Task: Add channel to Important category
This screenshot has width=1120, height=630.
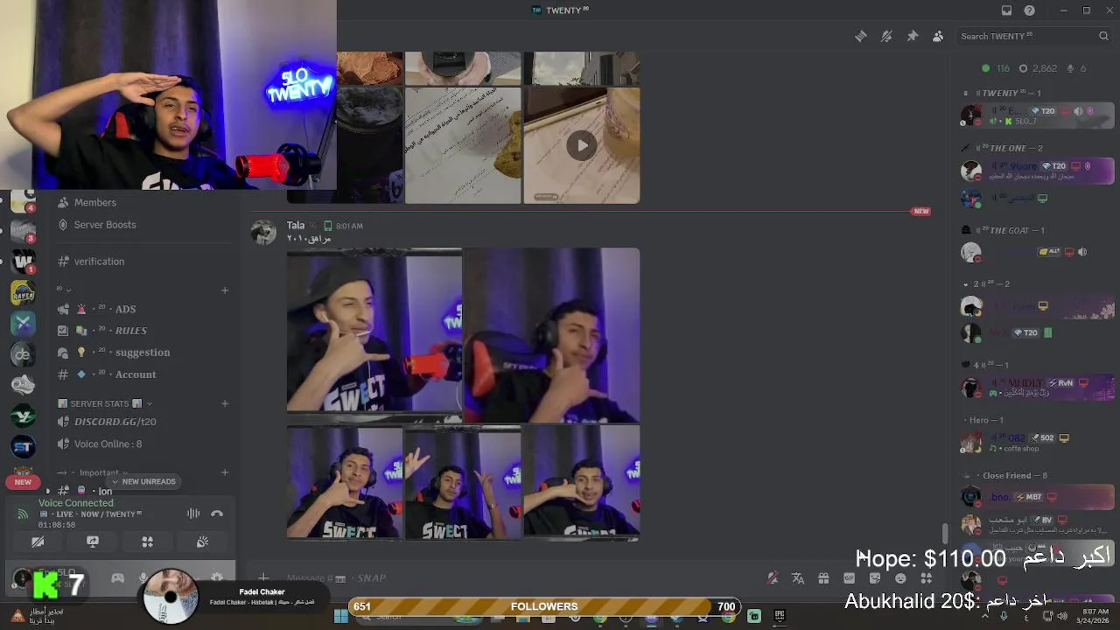Action: coord(225,472)
